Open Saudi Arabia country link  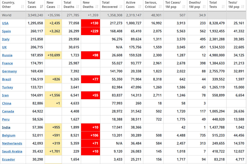(x=12, y=151)
